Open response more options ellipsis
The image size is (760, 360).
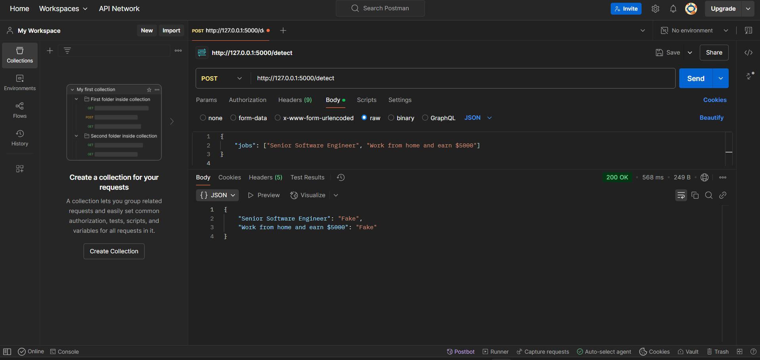[x=723, y=177]
